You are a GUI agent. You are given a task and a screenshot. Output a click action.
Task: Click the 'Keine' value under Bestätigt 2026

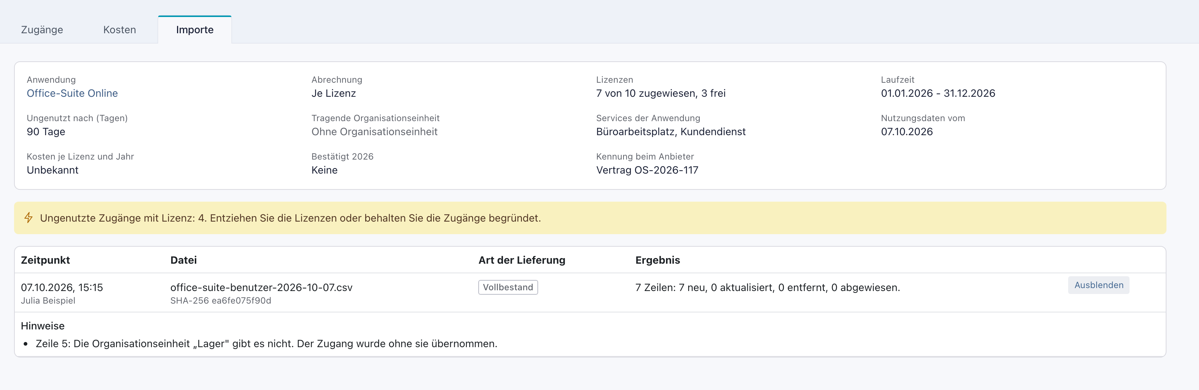point(325,170)
